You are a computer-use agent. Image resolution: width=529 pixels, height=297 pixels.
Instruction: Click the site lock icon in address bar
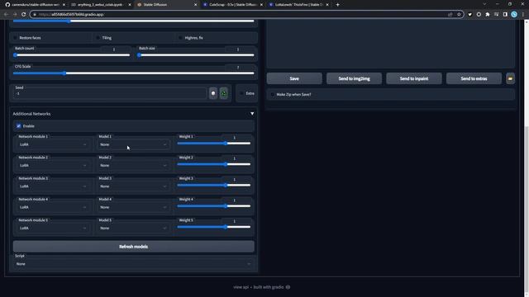(x=35, y=15)
